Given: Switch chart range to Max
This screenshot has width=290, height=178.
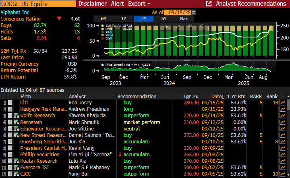Looking at the screenshot, I should pyautogui.click(x=184, y=19).
